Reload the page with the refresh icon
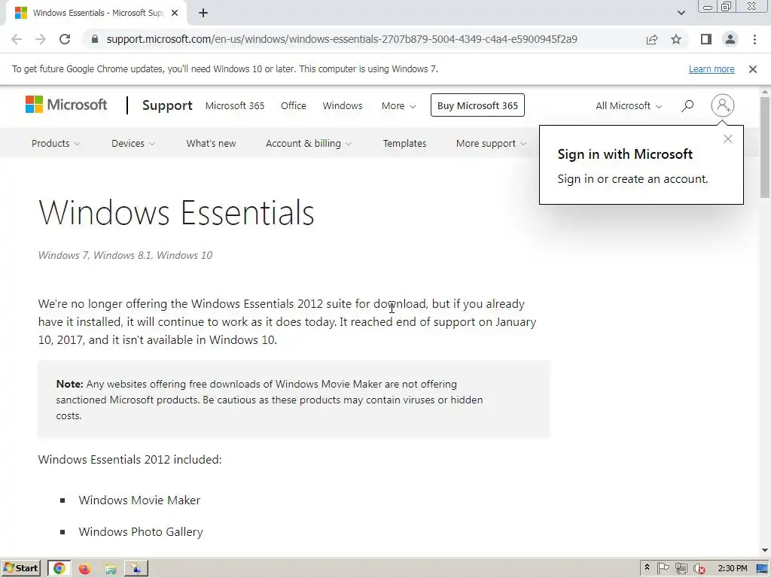 click(65, 39)
